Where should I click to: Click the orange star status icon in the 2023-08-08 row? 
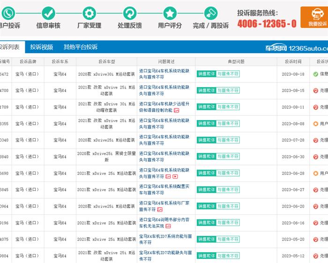[x=316, y=124]
